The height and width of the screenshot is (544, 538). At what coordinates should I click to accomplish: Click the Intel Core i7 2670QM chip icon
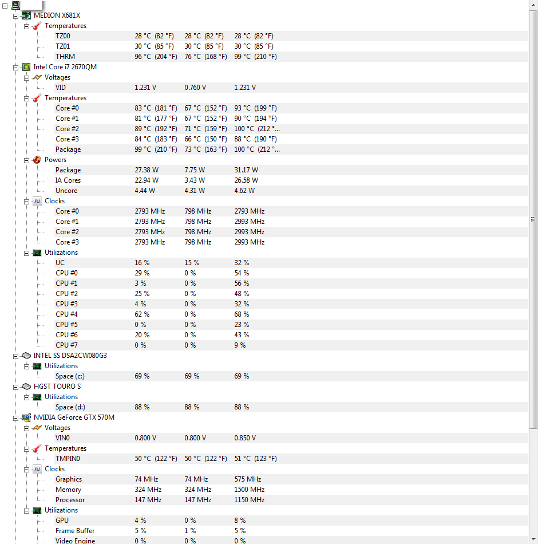pos(26,67)
